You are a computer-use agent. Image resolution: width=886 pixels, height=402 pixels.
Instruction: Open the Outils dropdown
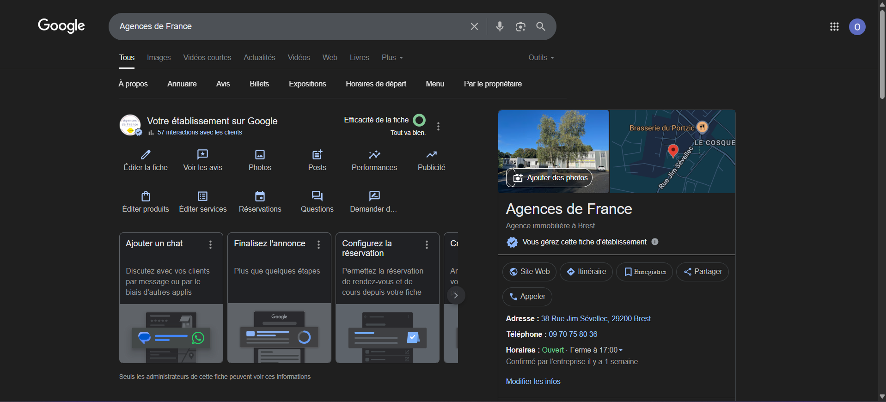541,58
